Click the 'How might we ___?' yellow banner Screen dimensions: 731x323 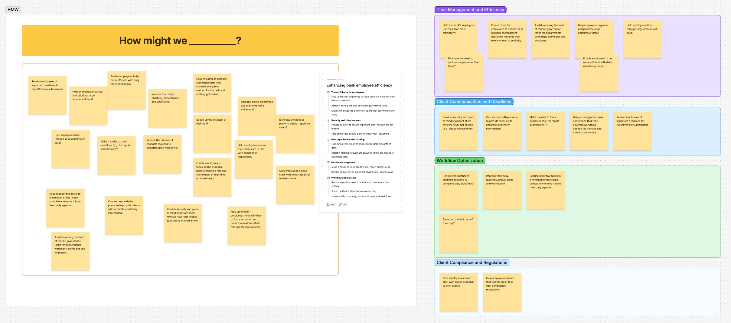click(180, 41)
